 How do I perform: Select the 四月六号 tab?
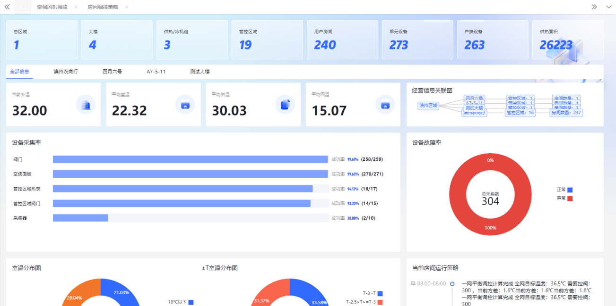(112, 72)
